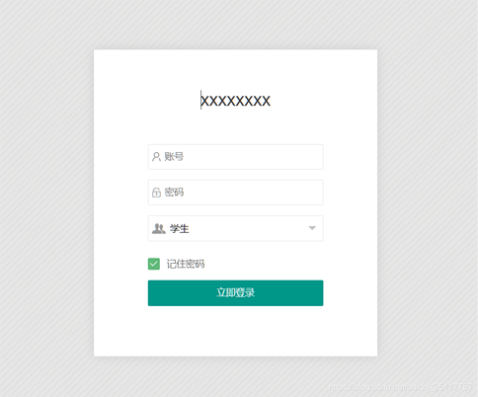Click the 记住密码 label text

186,264
